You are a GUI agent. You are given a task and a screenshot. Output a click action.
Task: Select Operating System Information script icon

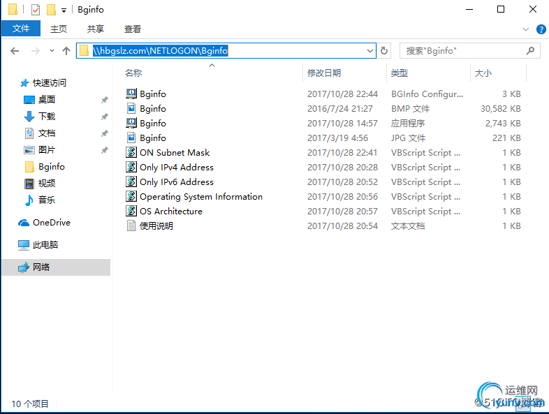coord(131,196)
